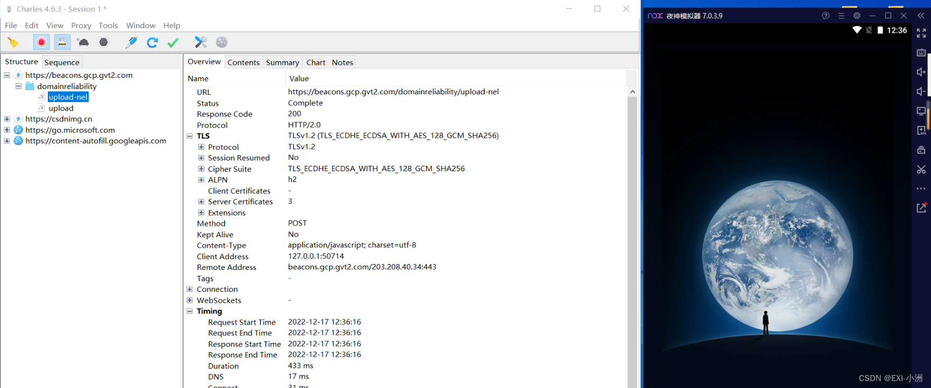Screen dimensions: 931x388
Task: Open the Nox help question-mark icon
Action: (826, 16)
